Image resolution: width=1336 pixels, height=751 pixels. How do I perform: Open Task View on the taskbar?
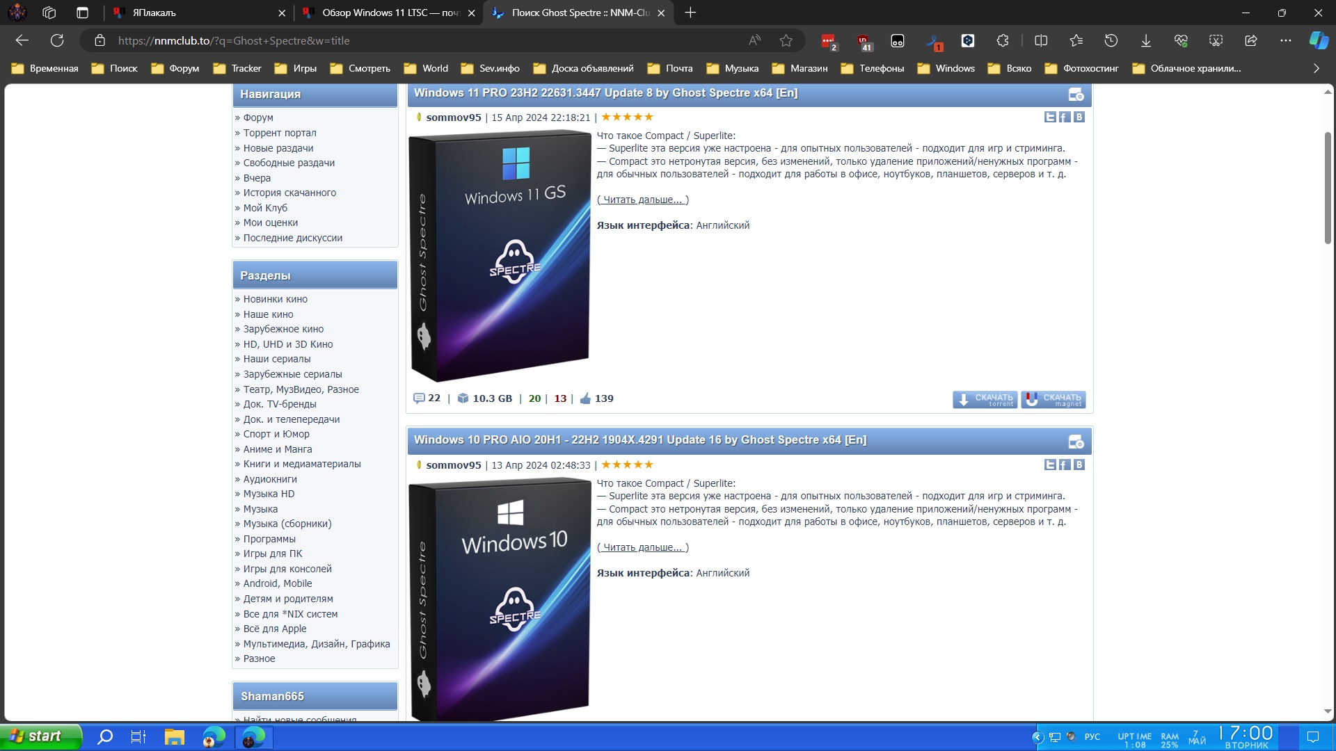coord(138,737)
